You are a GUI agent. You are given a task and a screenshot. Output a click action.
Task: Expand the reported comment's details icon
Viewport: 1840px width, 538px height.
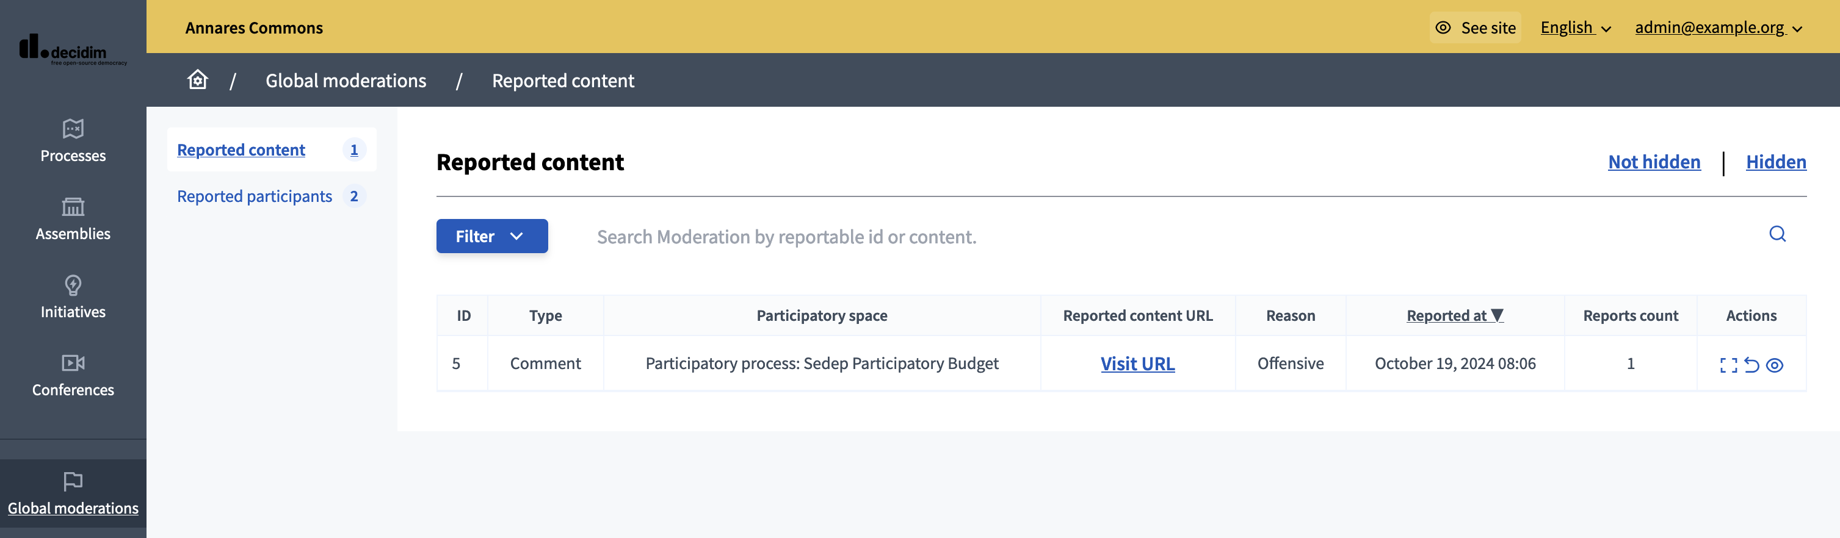coord(1728,365)
